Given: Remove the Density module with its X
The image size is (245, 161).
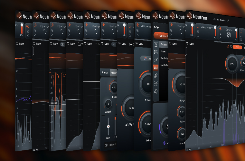Looking at the screenshot, I should click(221, 38).
